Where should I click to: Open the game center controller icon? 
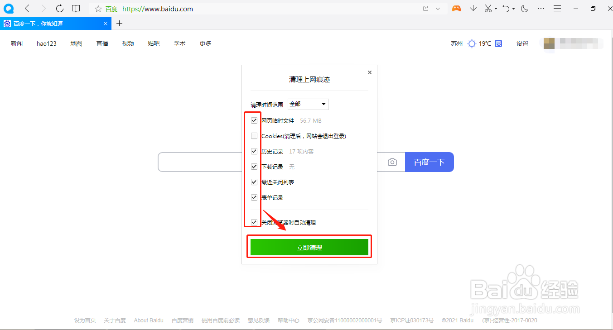(x=456, y=8)
